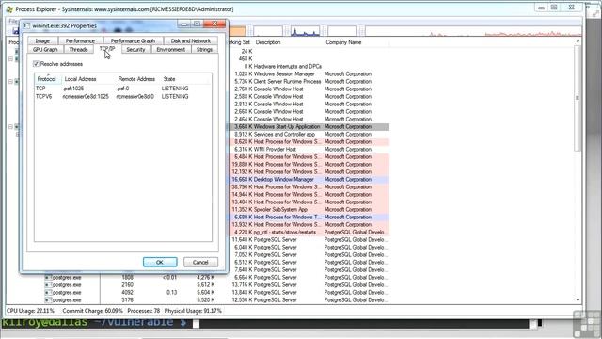
Task: Select the Spooler SubSystem App row
Action: pyautogui.click(x=309, y=209)
